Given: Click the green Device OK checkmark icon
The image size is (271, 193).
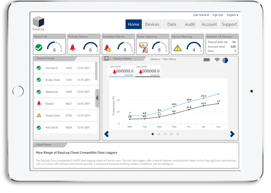Looking at the screenshot, I should coord(39,48).
